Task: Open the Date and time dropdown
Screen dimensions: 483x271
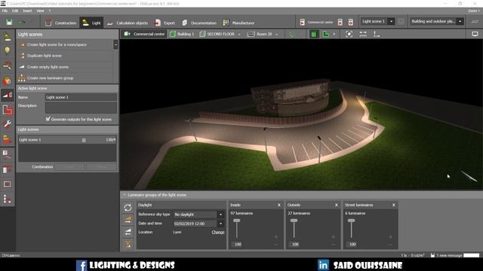Action: pyautogui.click(x=220, y=224)
